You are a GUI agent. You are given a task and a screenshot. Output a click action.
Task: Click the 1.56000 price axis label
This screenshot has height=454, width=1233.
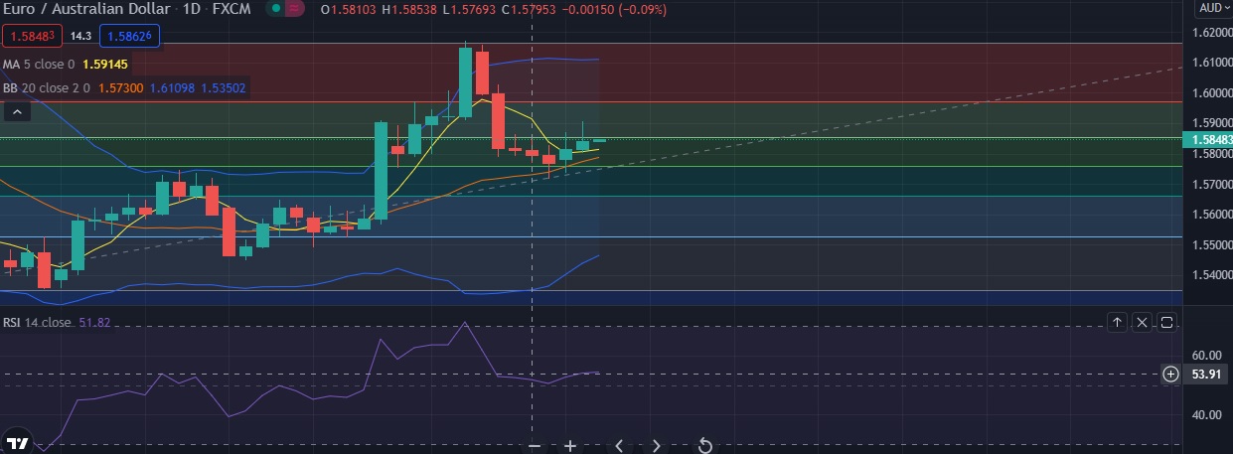pyautogui.click(x=1210, y=215)
